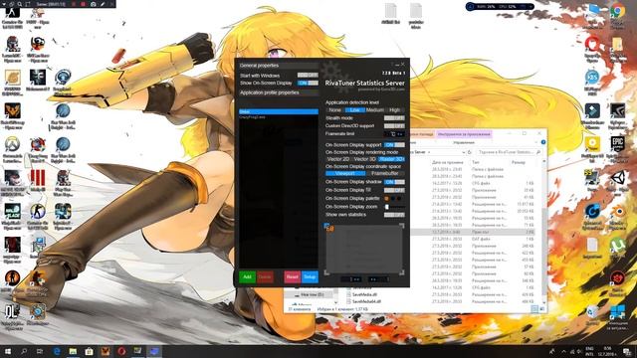This screenshot has width=637, height=358.
Task: Toggle On-Screen Display shadow switch
Action: [394, 182]
